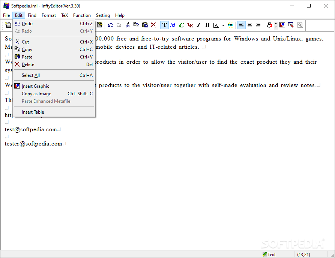Open the TeX menu
Screen dimensions: 335x258
pyautogui.click(x=65, y=15)
